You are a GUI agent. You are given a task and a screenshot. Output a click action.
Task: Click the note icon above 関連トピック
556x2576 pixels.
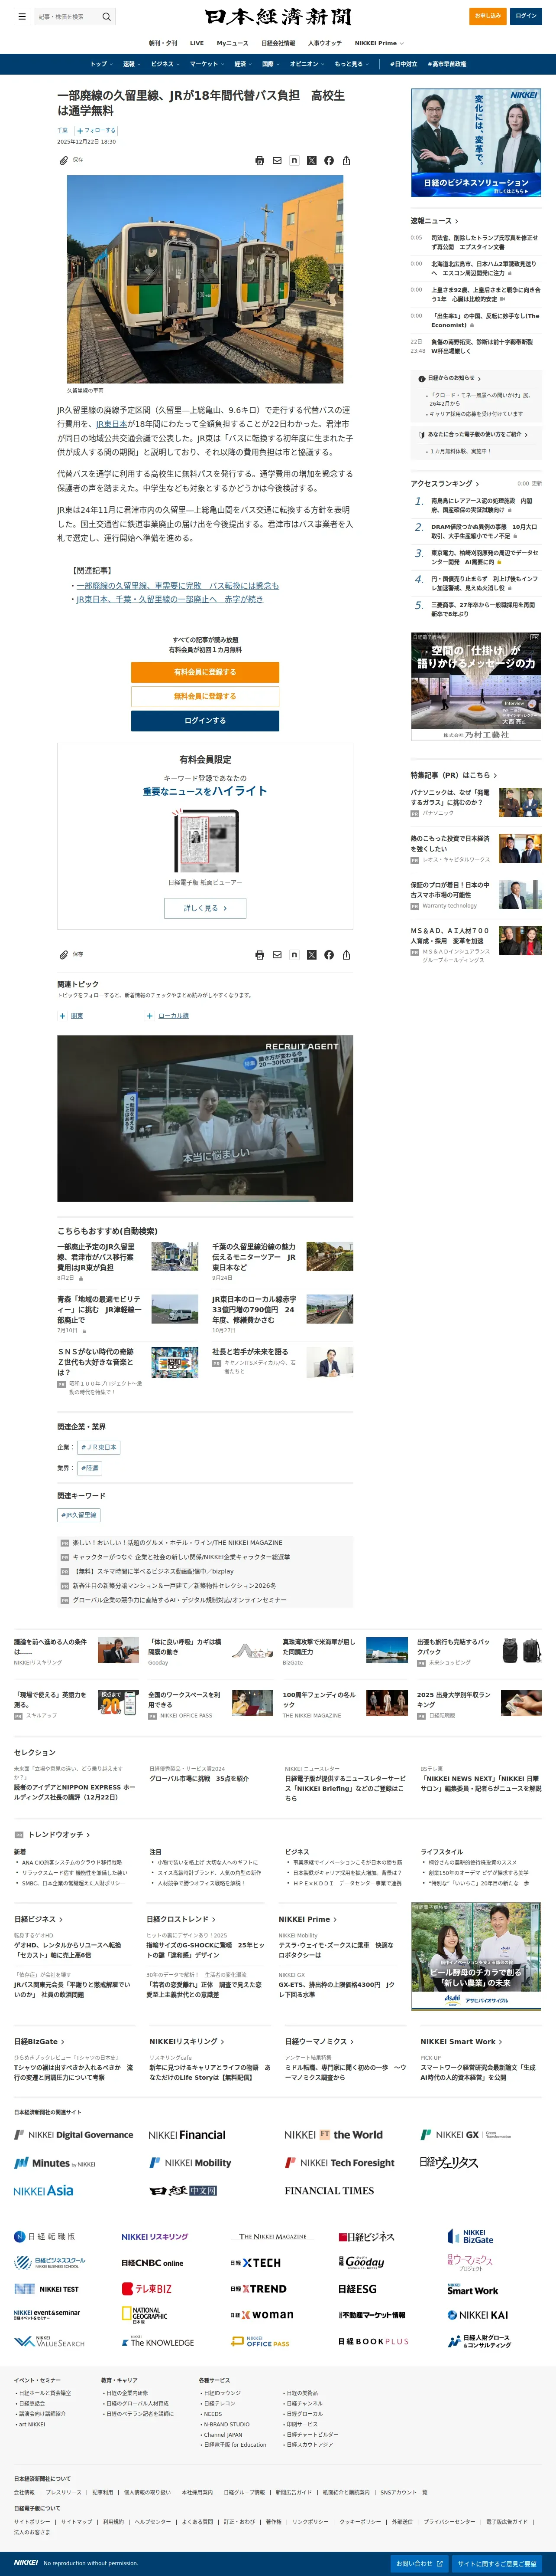tap(294, 954)
